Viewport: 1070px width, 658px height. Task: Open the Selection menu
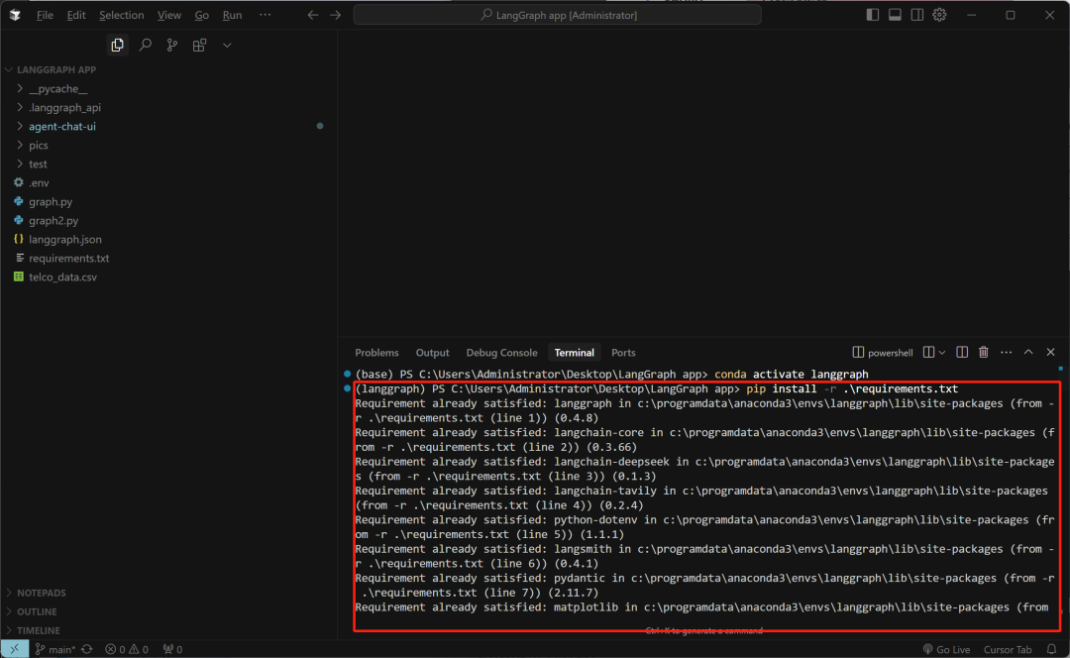(122, 14)
